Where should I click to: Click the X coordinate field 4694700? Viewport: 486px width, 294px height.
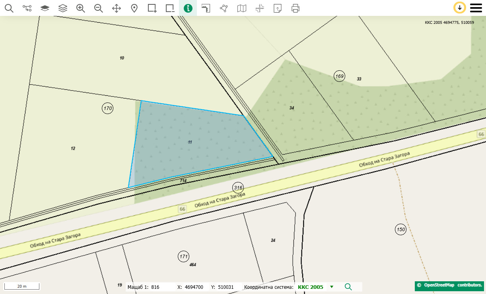tap(194, 287)
